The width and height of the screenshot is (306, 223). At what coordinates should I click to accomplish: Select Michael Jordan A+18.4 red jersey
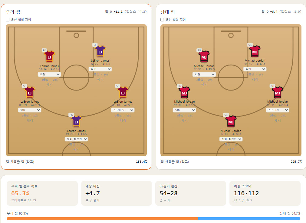click(278, 92)
